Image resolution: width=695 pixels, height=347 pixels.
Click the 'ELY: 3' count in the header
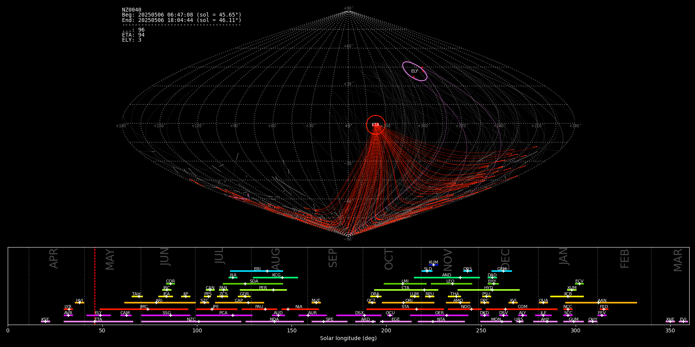[x=132, y=40]
